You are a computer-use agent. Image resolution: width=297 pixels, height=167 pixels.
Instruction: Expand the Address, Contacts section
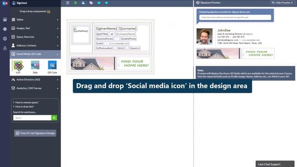pyautogui.click(x=35, y=45)
